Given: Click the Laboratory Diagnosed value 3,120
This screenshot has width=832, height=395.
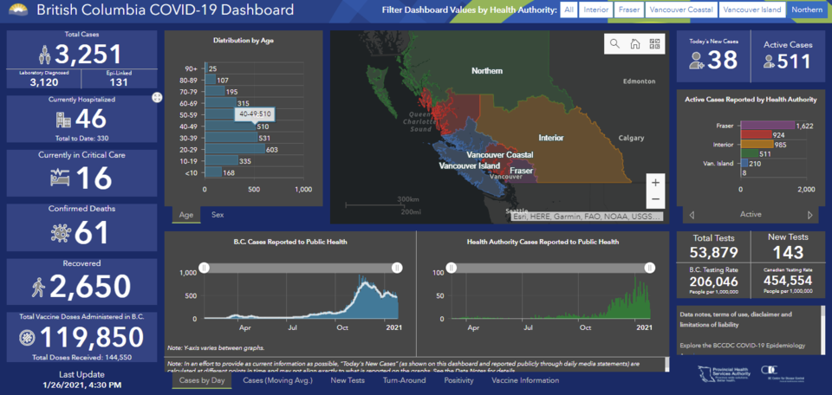Looking at the screenshot, I should [x=44, y=81].
